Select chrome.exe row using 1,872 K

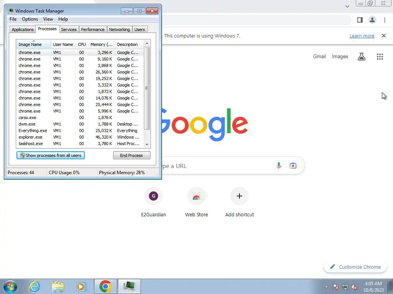click(80, 91)
